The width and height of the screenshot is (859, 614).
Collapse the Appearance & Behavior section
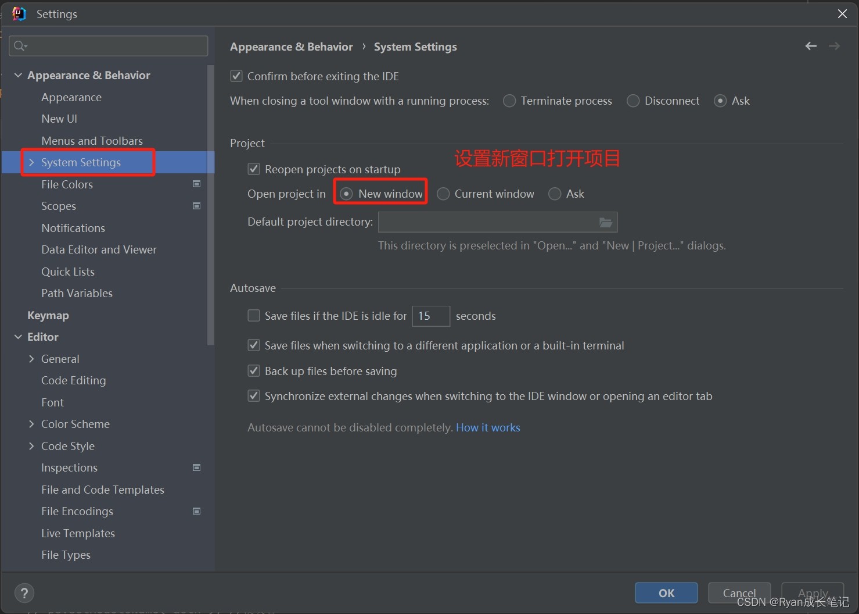pyautogui.click(x=18, y=75)
